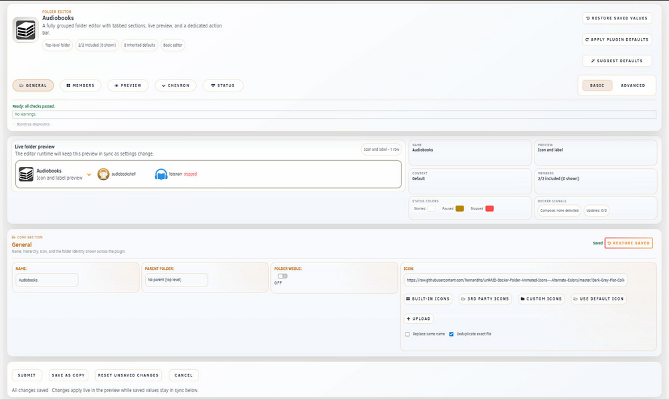Click the '2/2 included (0 shown)' header chip
The image size is (669, 400).
click(x=97, y=45)
